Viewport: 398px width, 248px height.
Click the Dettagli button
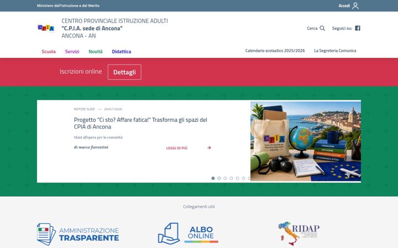[124, 72]
